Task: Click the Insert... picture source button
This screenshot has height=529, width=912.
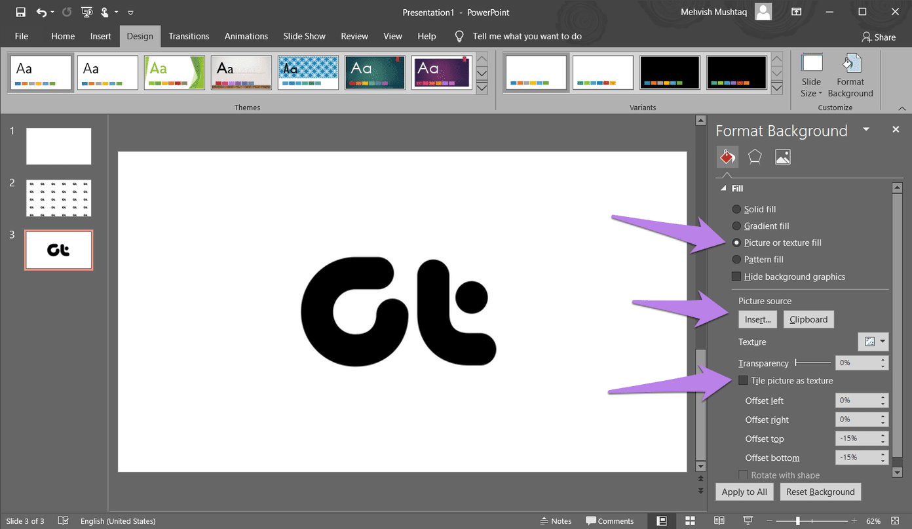Action: click(757, 319)
